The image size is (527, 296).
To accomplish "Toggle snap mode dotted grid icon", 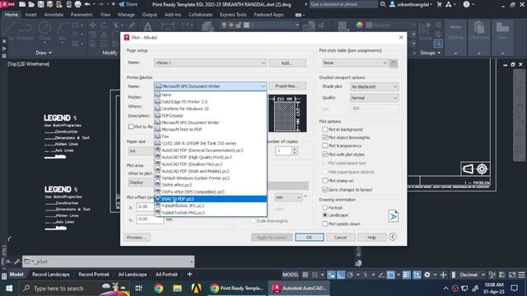I will click(315, 275).
